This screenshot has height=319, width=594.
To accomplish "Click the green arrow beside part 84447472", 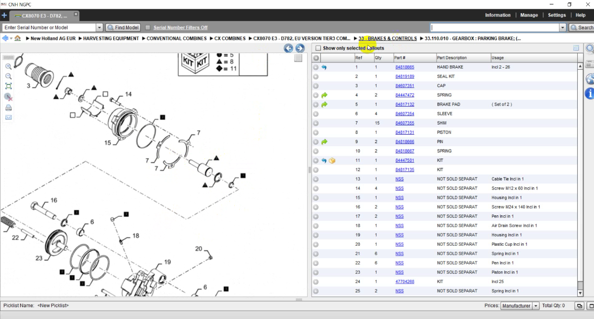I will coord(324,95).
